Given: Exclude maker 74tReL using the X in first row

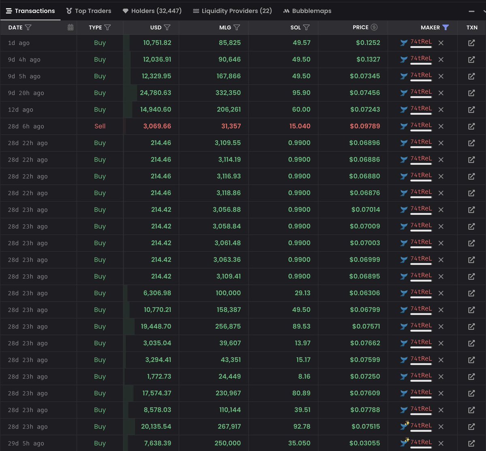Looking at the screenshot, I should point(441,42).
